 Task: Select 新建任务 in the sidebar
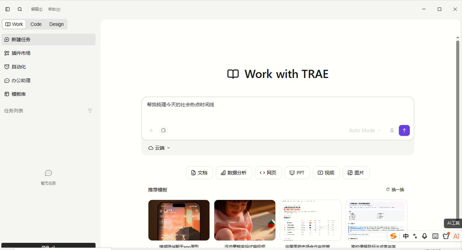click(x=48, y=40)
